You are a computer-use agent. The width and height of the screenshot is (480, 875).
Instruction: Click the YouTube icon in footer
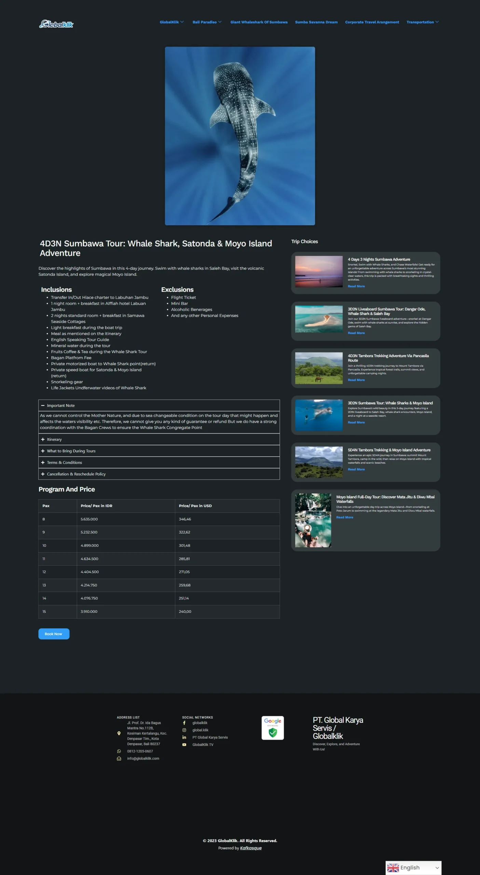pyautogui.click(x=184, y=744)
